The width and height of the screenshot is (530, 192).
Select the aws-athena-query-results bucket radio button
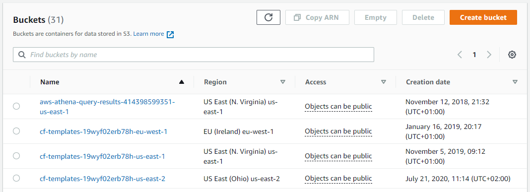[16, 106]
